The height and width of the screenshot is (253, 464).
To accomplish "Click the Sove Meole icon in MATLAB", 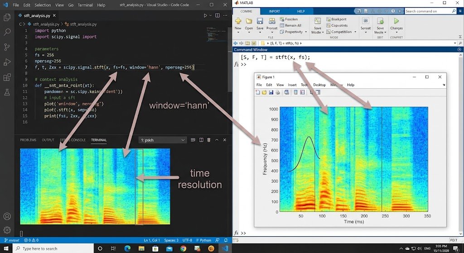I will pos(380,21).
